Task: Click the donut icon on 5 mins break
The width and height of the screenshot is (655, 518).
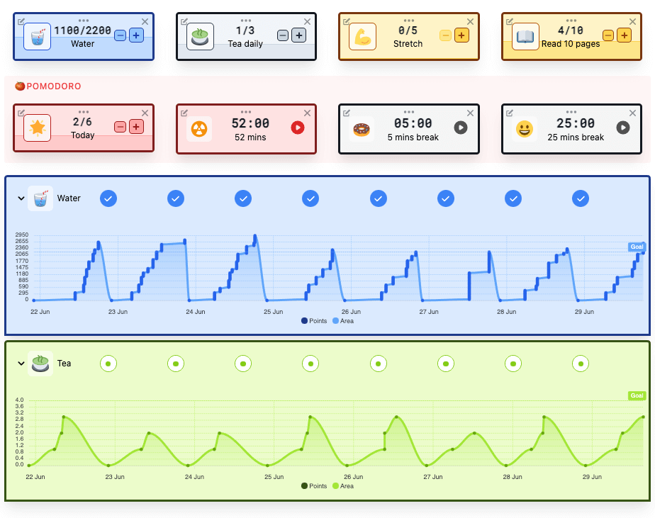Action: [362, 128]
